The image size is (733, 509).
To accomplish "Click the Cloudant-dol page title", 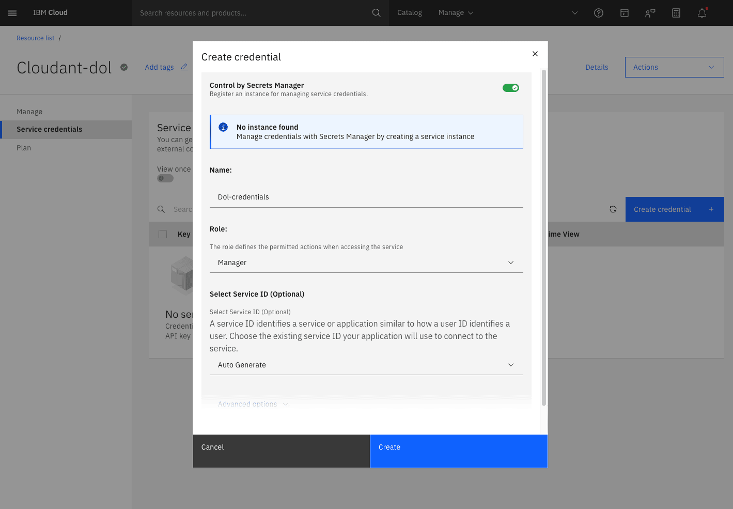I will (x=64, y=68).
